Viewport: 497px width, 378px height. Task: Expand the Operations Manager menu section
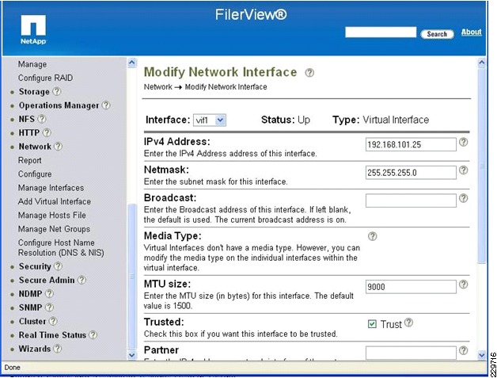[59, 105]
